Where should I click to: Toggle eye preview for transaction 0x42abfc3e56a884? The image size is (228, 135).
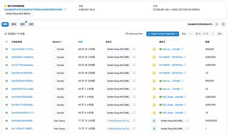(x=7, y=121)
